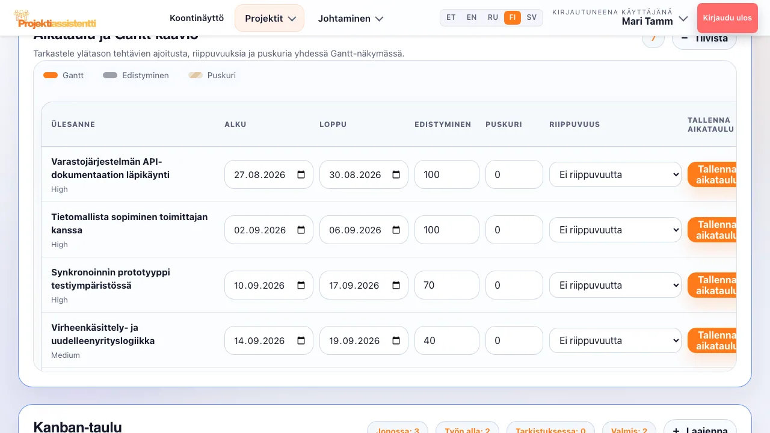Screen dimensions: 770x433
Task: Click the orange Gantt legend swatch
Action: pos(51,76)
